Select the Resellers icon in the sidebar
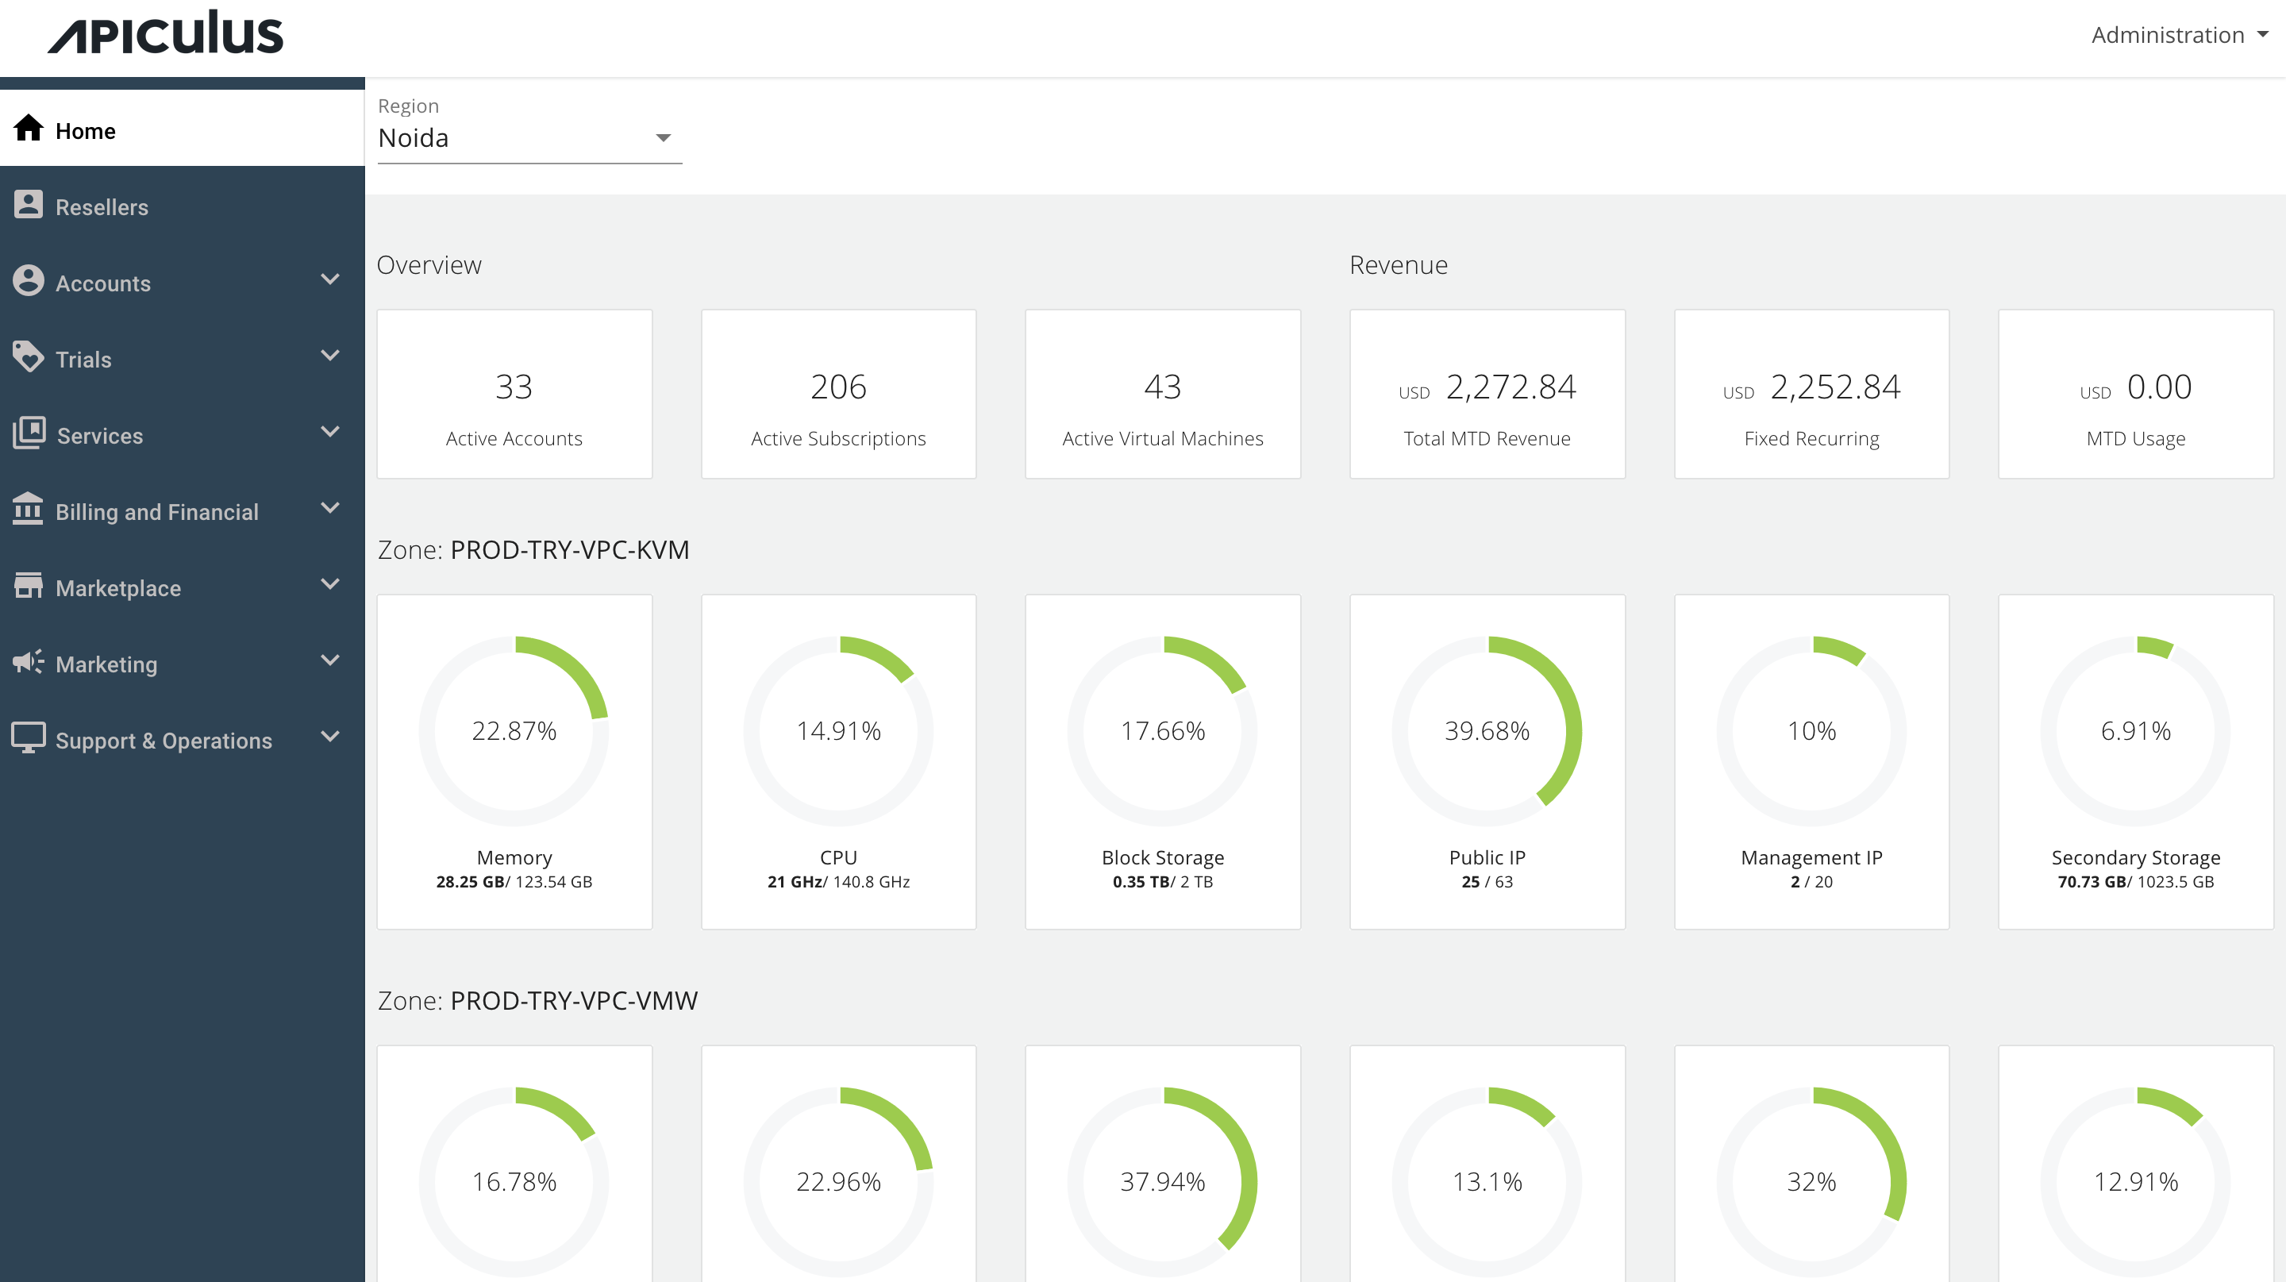Image resolution: width=2286 pixels, height=1282 pixels. pyautogui.click(x=29, y=205)
